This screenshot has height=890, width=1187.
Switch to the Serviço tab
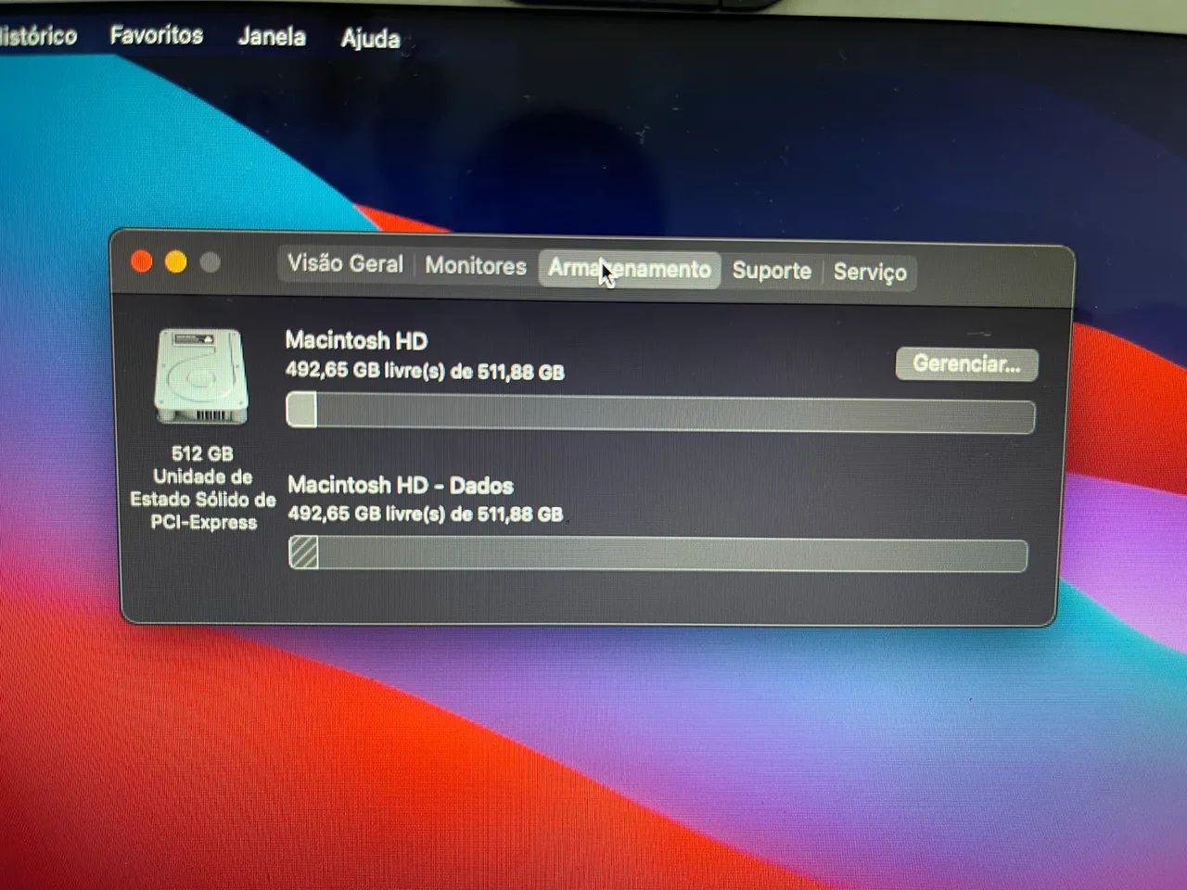coord(870,272)
